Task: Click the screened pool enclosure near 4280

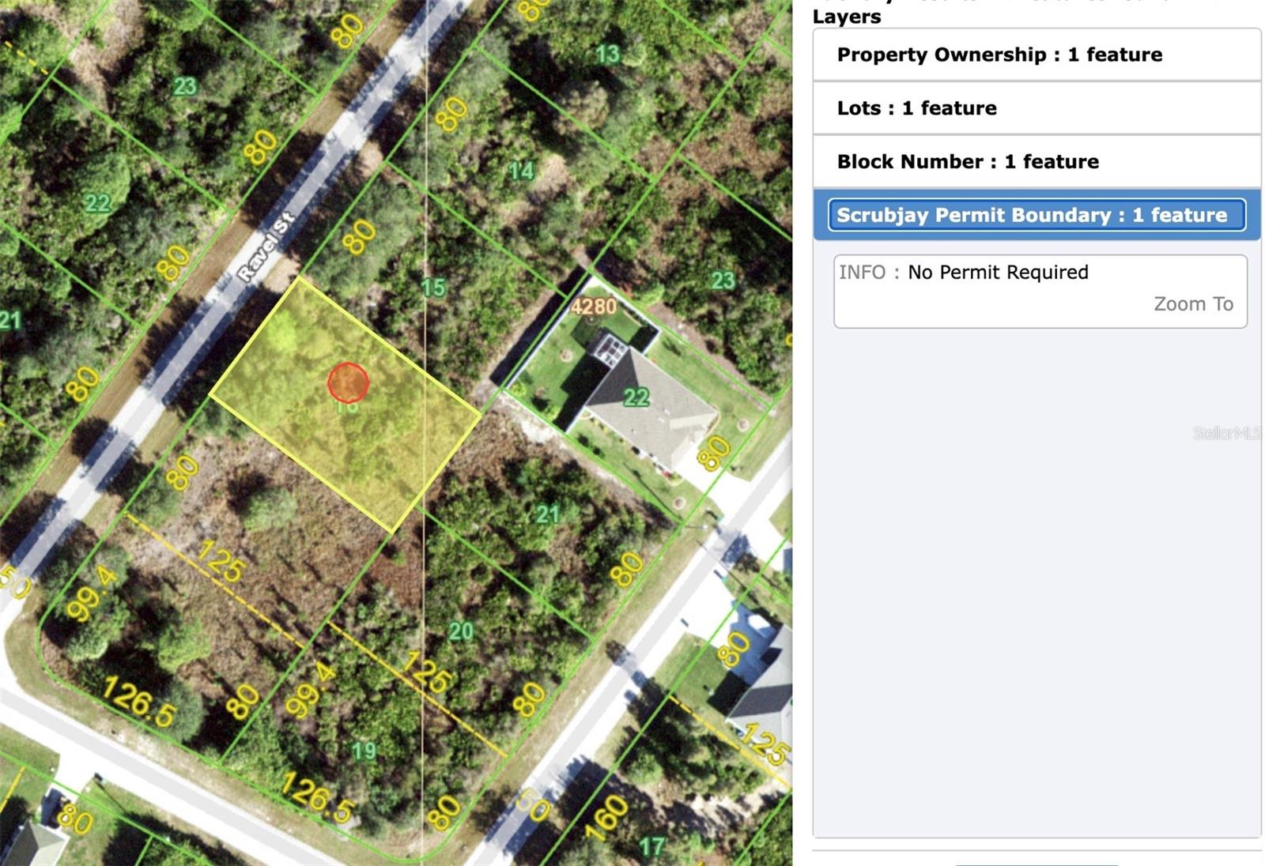Action: pyautogui.click(x=611, y=350)
